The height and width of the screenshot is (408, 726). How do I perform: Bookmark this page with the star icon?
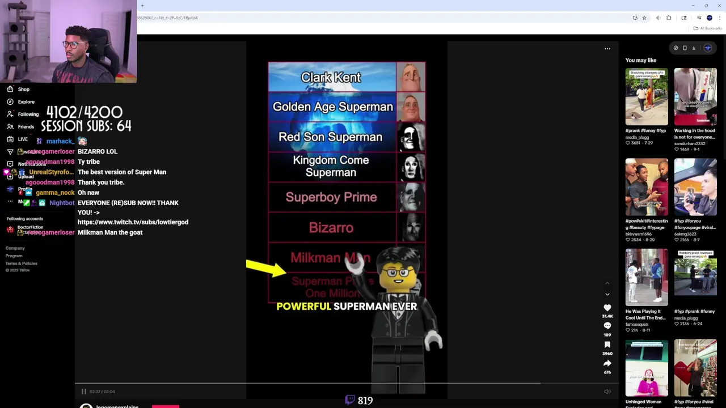(x=644, y=18)
